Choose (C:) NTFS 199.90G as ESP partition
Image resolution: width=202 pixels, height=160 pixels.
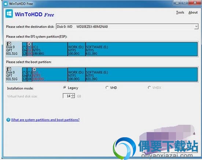point(50,49)
